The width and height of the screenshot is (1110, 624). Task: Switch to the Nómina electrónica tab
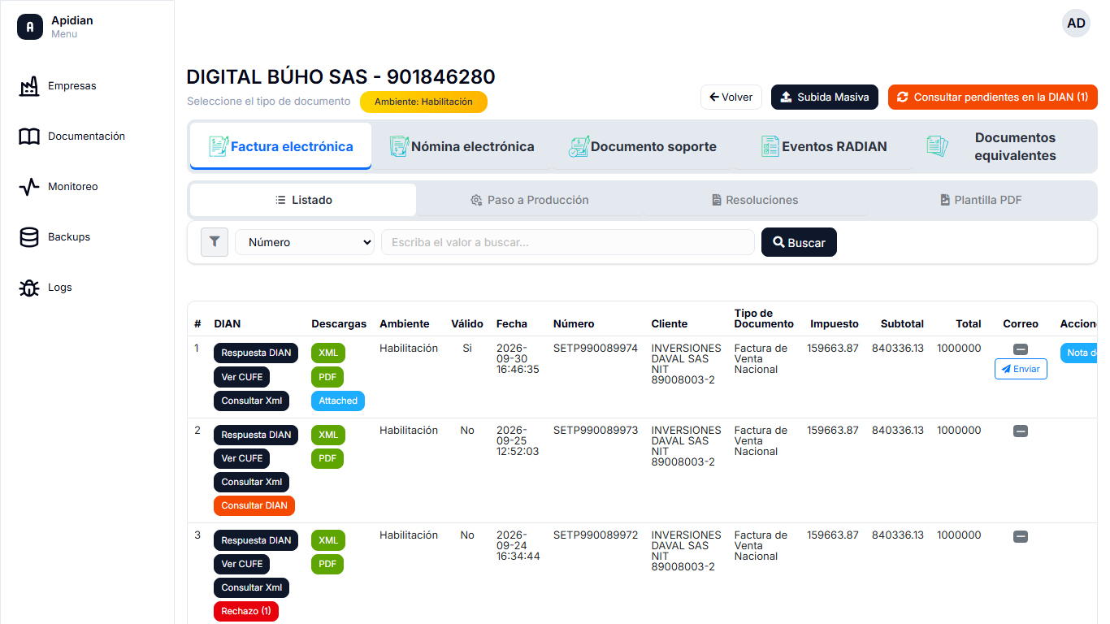click(462, 146)
